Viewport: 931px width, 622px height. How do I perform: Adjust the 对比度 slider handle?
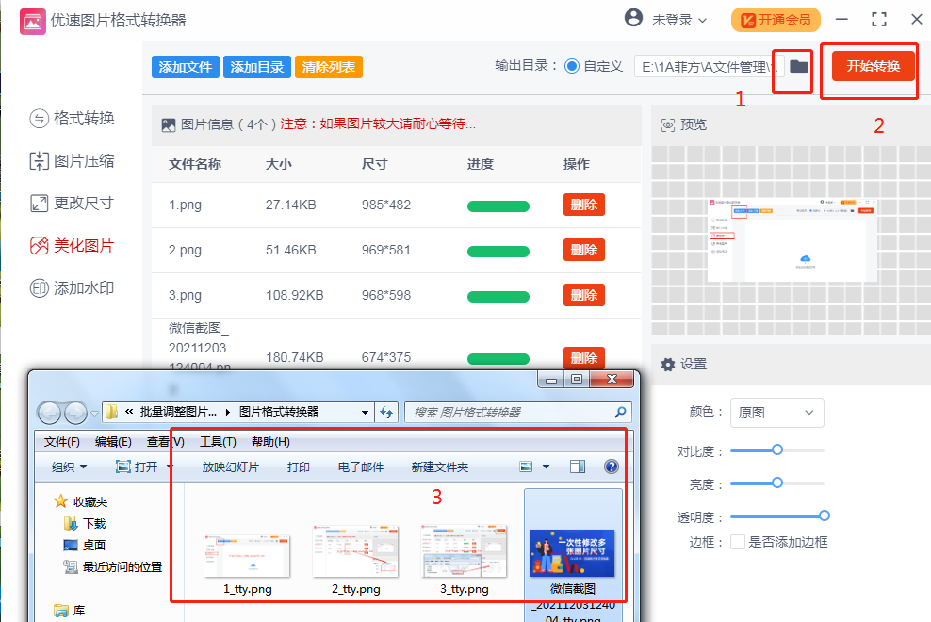tap(777, 450)
